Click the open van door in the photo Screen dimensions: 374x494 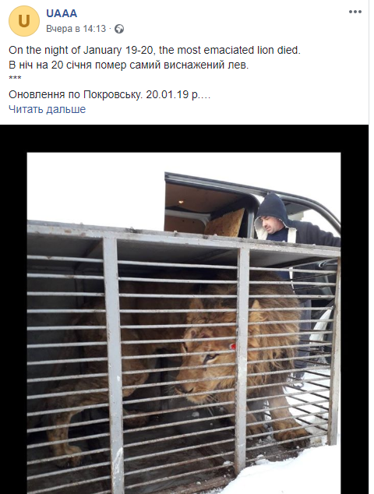[208, 206]
